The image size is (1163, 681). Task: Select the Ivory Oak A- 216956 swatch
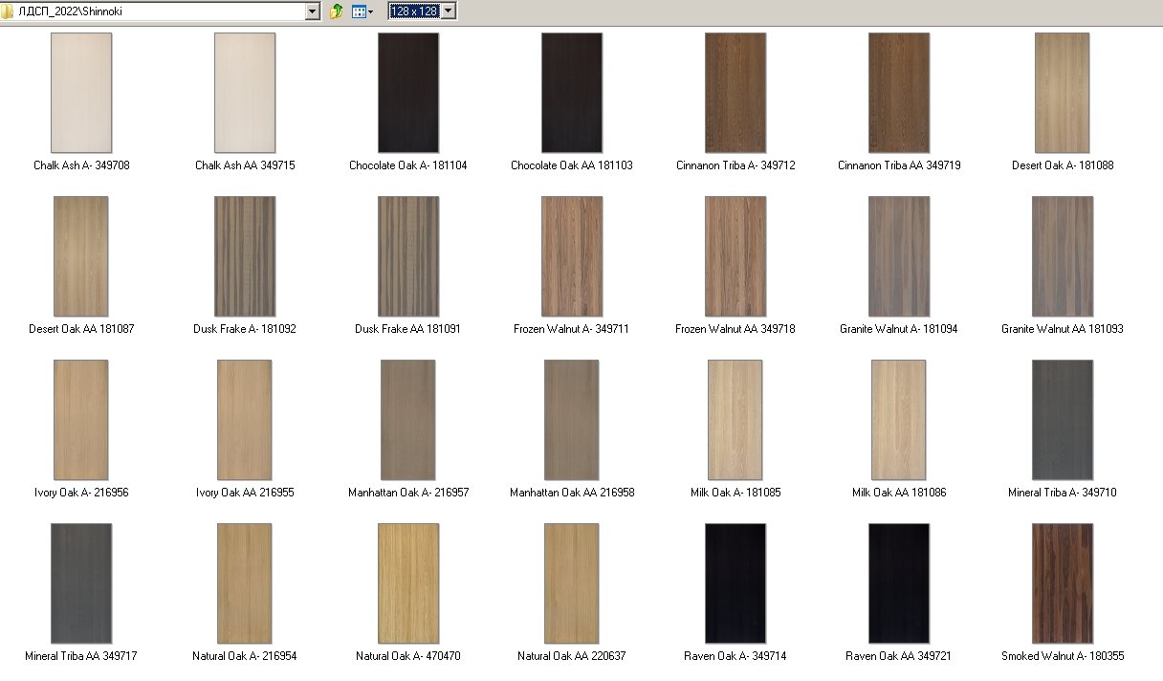(x=81, y=420)
